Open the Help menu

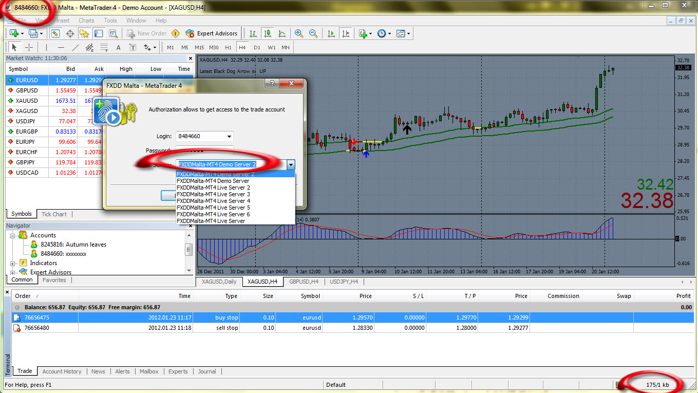tap(161, 21)
